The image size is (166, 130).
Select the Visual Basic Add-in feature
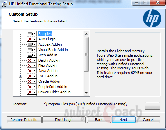53,50
